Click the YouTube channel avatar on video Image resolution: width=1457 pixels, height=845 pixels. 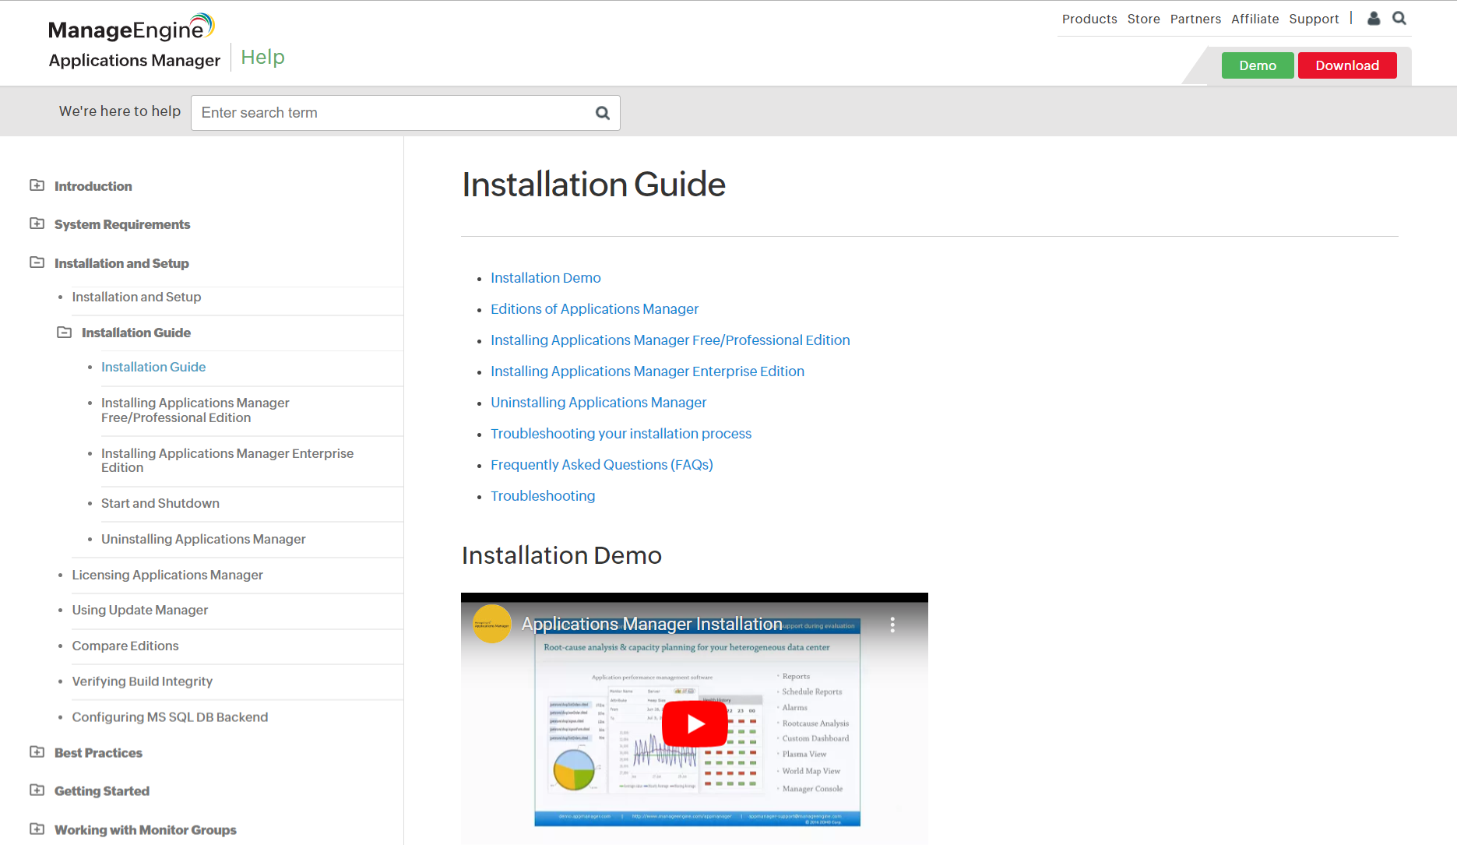click(x=492, y=624)
